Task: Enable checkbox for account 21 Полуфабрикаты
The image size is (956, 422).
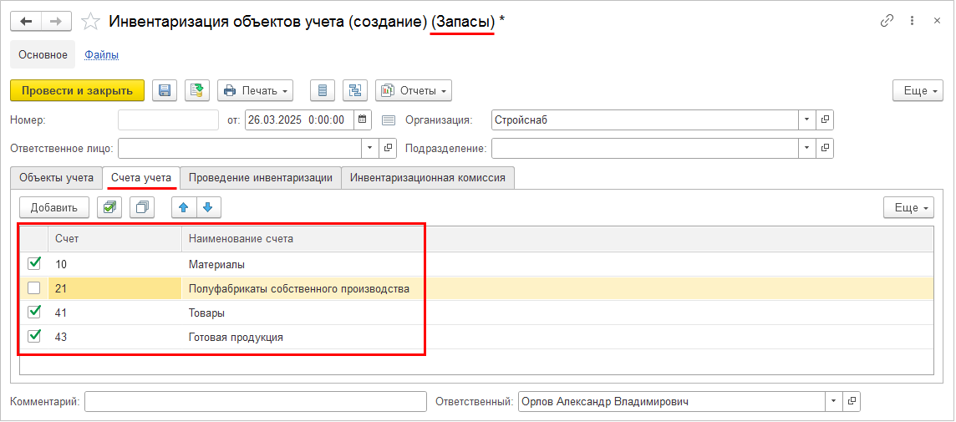Action: pyautogui.click(x=34, y=289)
